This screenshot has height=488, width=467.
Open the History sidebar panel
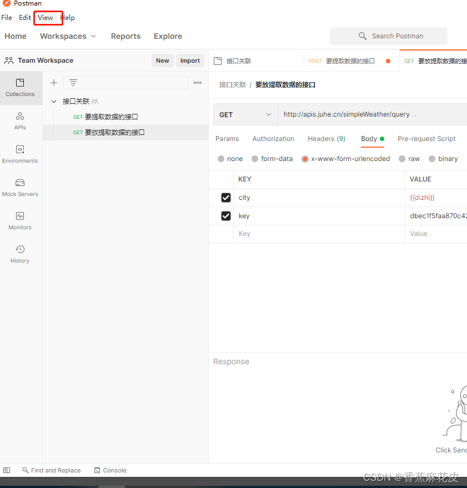point(20,254)
